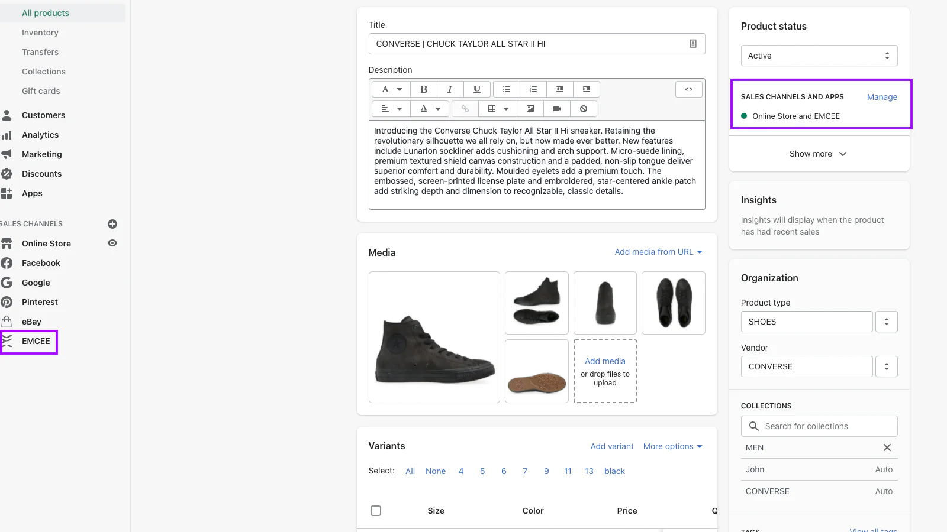Open the Apps section
Screen dimensions: 947x532
pyautogui.click(x=32, y=193)
